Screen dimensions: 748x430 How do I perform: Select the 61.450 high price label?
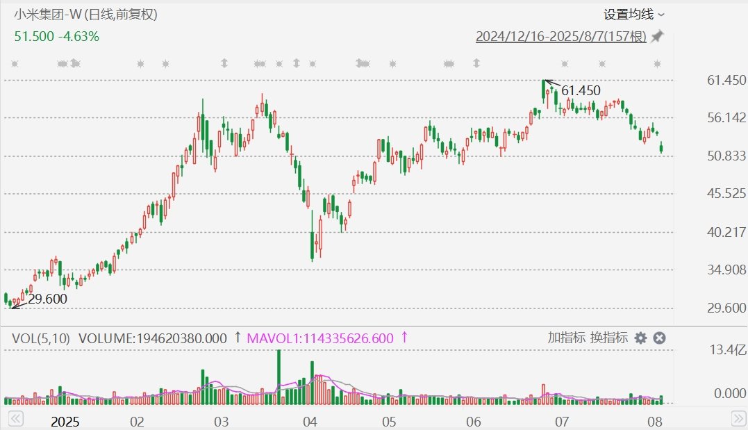click(581, 90)
